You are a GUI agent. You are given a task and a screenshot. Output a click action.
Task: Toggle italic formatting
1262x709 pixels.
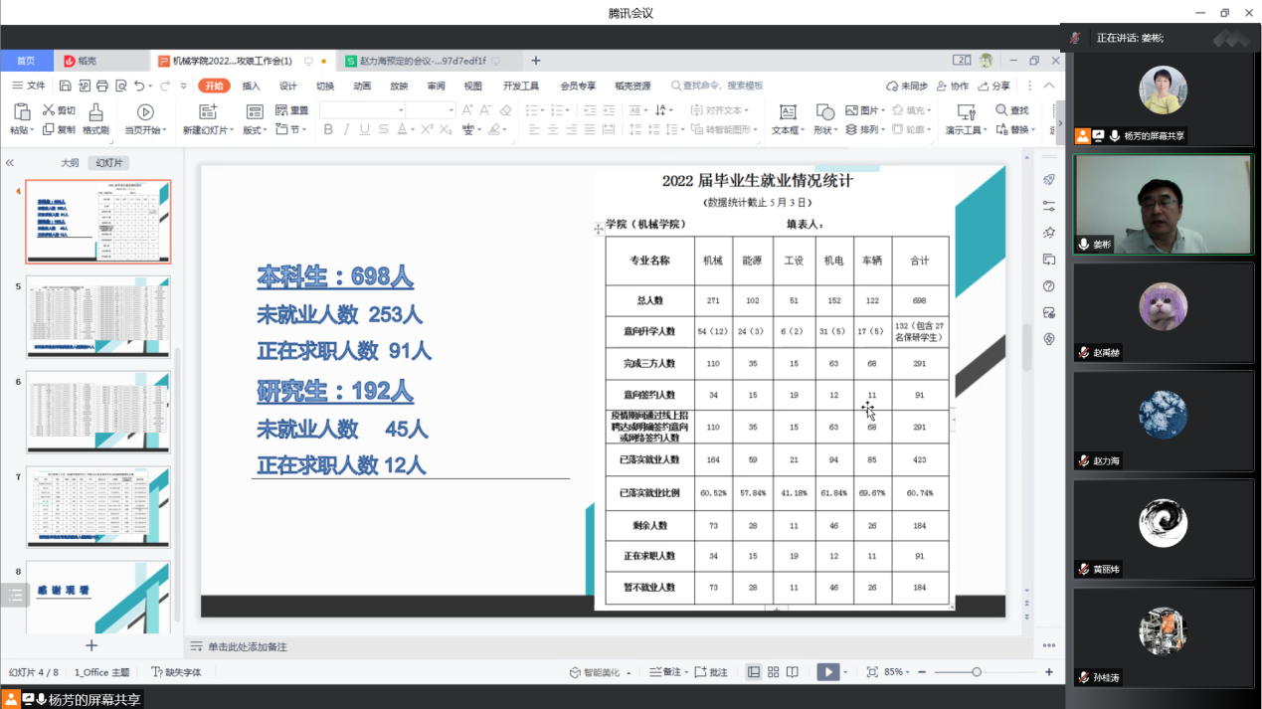click(x=345, y=130)
